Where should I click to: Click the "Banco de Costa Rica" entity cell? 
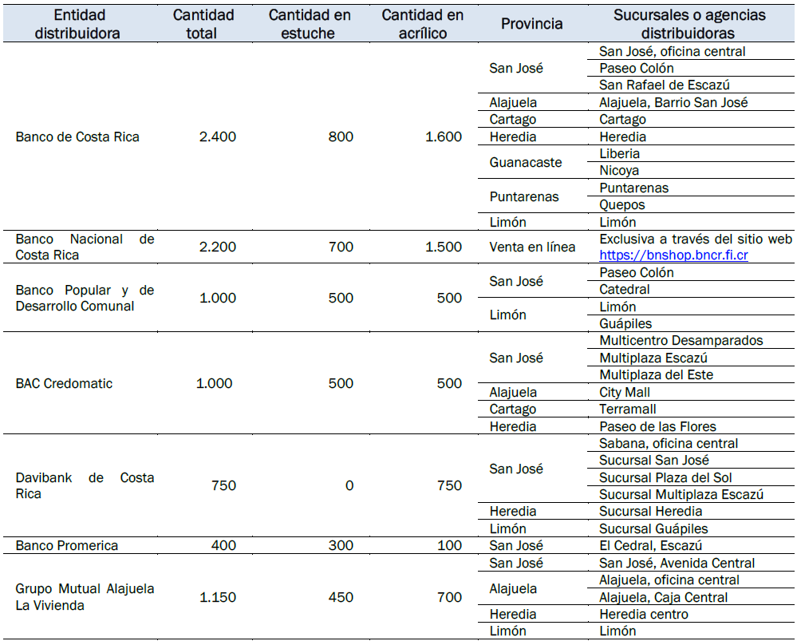pyautogui.click(x=77, y=137)
